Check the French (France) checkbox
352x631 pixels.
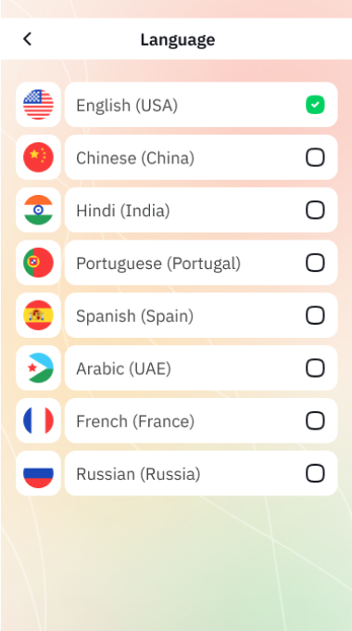click(315, 420)
